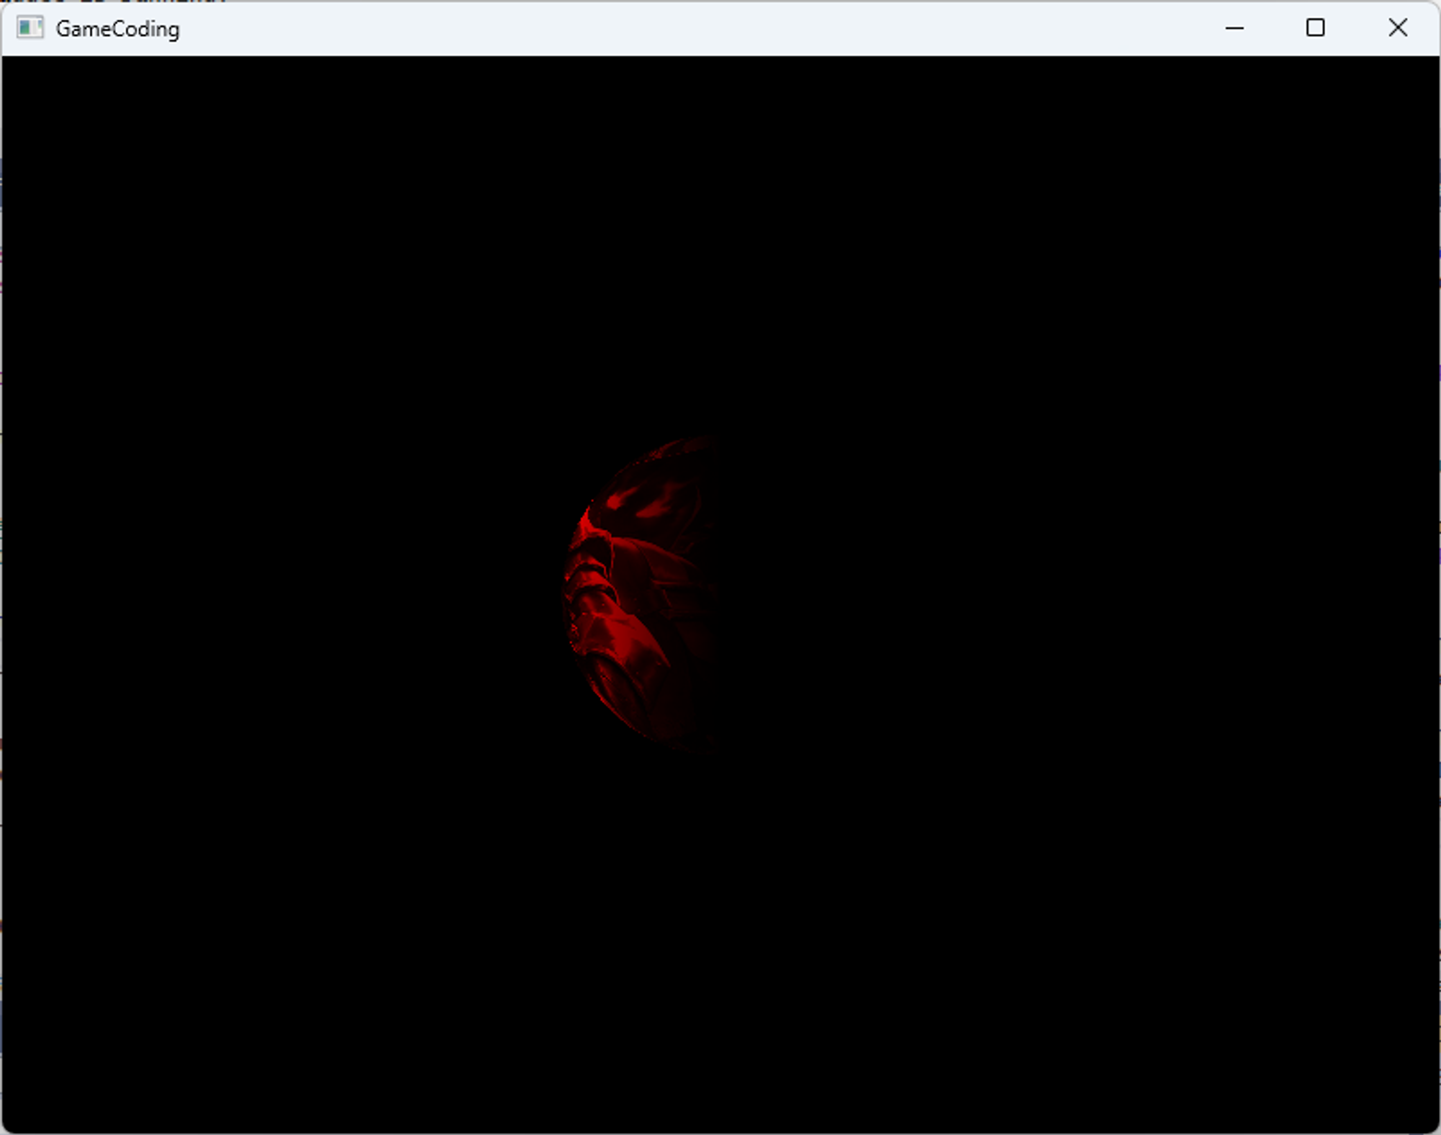Screen dimensions: 1441x1135
Task: Click the dark fading right side of sphere
Action: [x=702, y=598]
